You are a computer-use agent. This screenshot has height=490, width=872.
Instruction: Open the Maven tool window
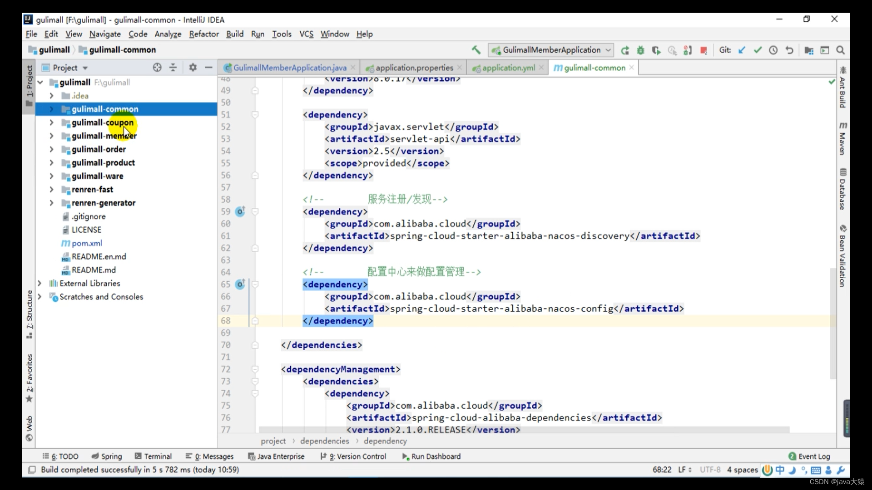pyautogui.click(x=843, y=138)
